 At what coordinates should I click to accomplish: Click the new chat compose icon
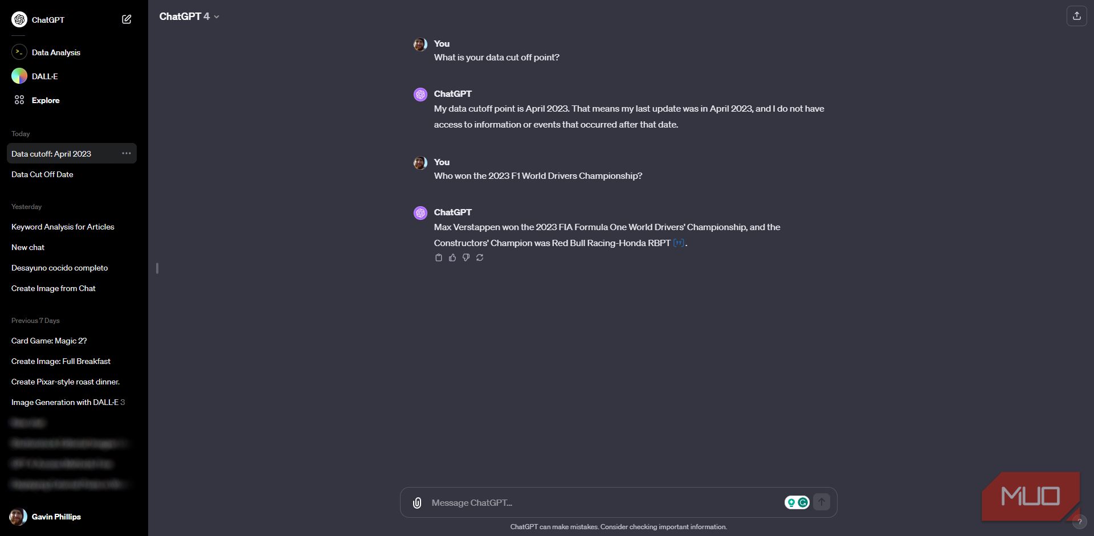(126, 19)
